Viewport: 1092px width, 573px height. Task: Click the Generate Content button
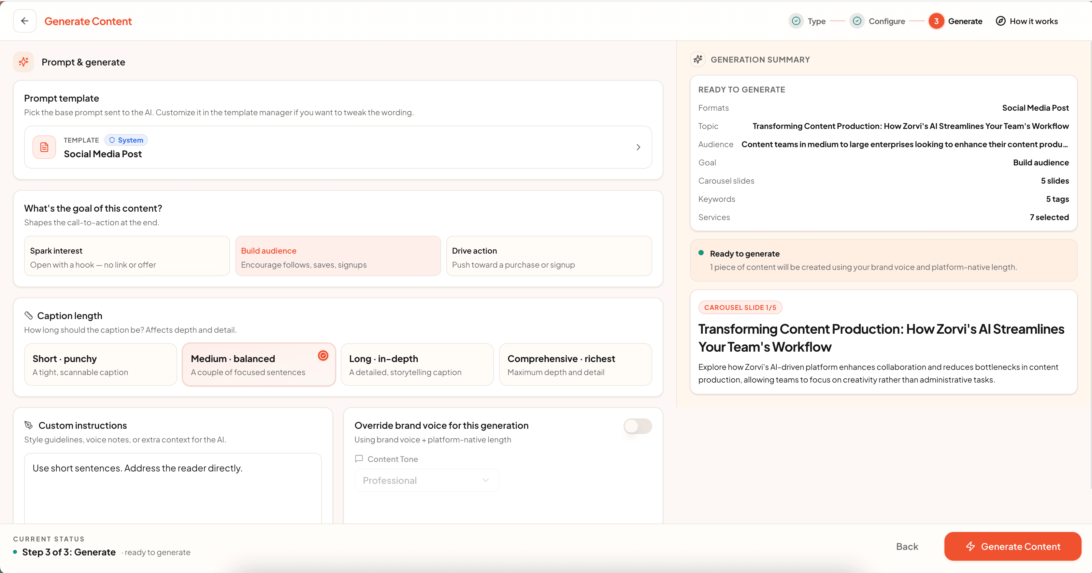[x=1012, y=546]
